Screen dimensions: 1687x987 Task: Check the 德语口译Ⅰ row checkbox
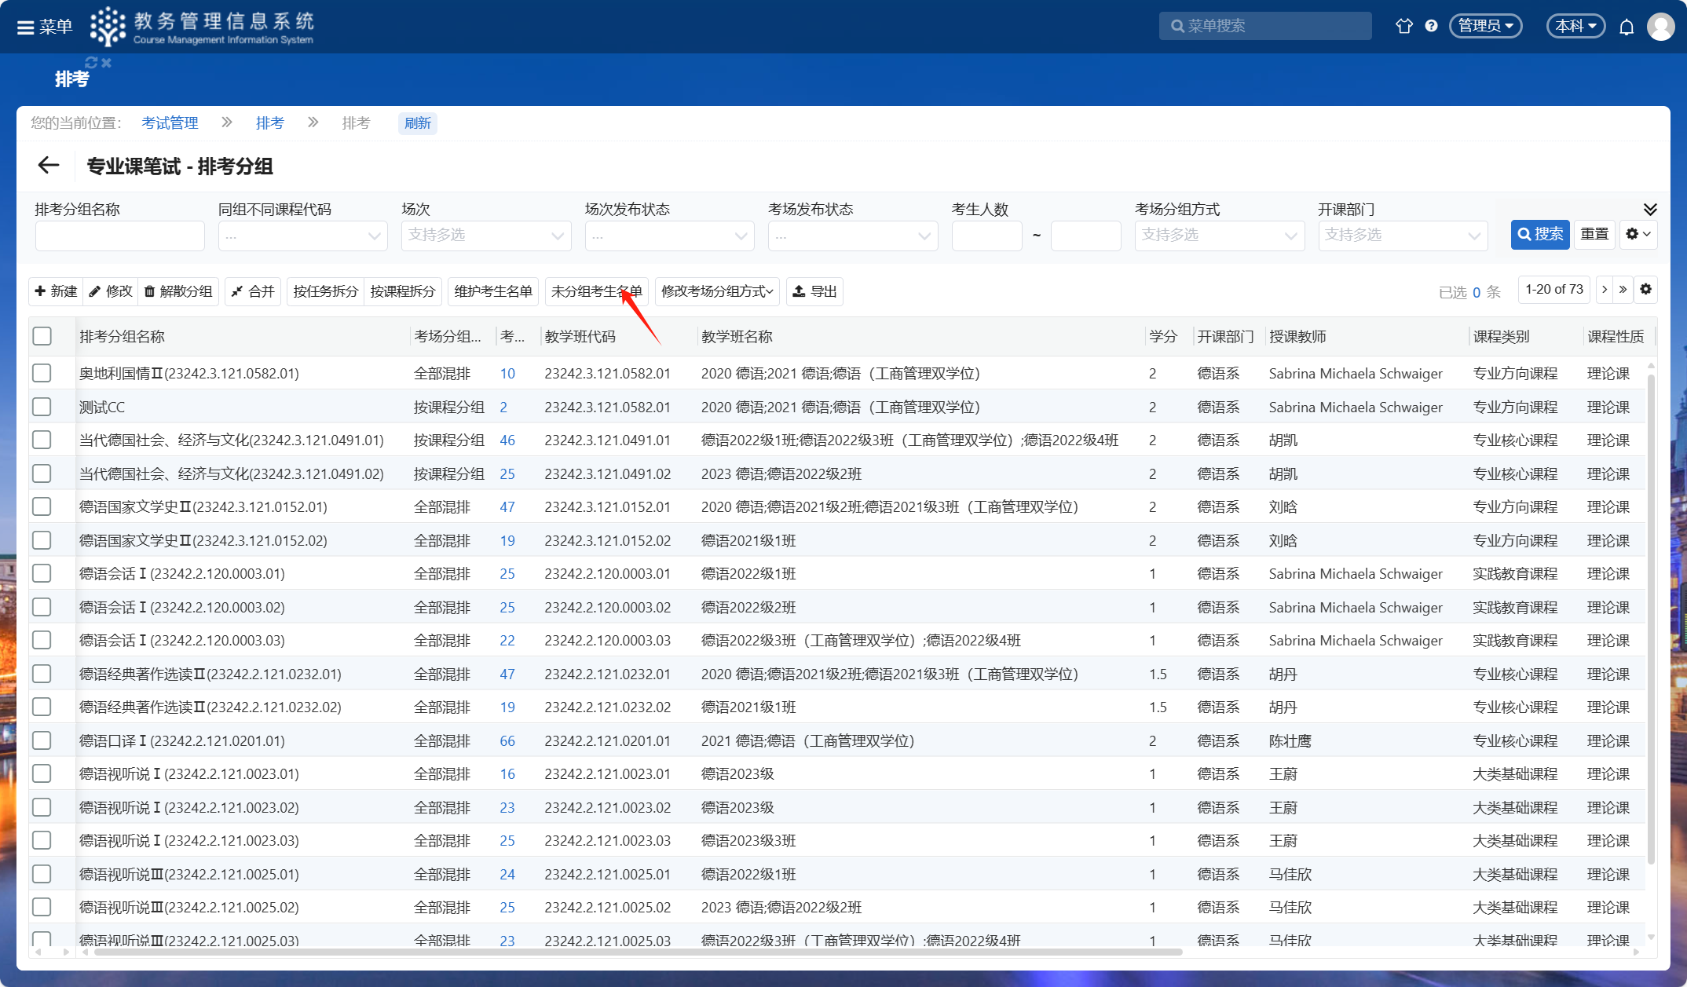pos(42,740)
